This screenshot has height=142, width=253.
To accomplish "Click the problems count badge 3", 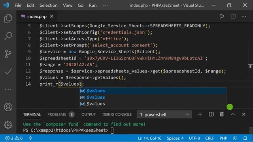I will [x=72, y=114].
